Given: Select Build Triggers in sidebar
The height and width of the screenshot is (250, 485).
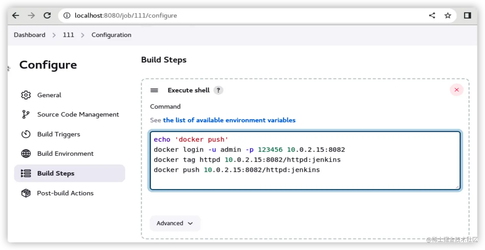Looking at the screenshot, I should click(x=59, y=134).
